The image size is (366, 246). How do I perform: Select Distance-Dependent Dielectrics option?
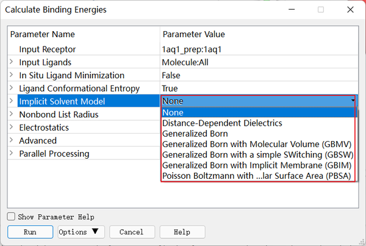click(222, 123)
